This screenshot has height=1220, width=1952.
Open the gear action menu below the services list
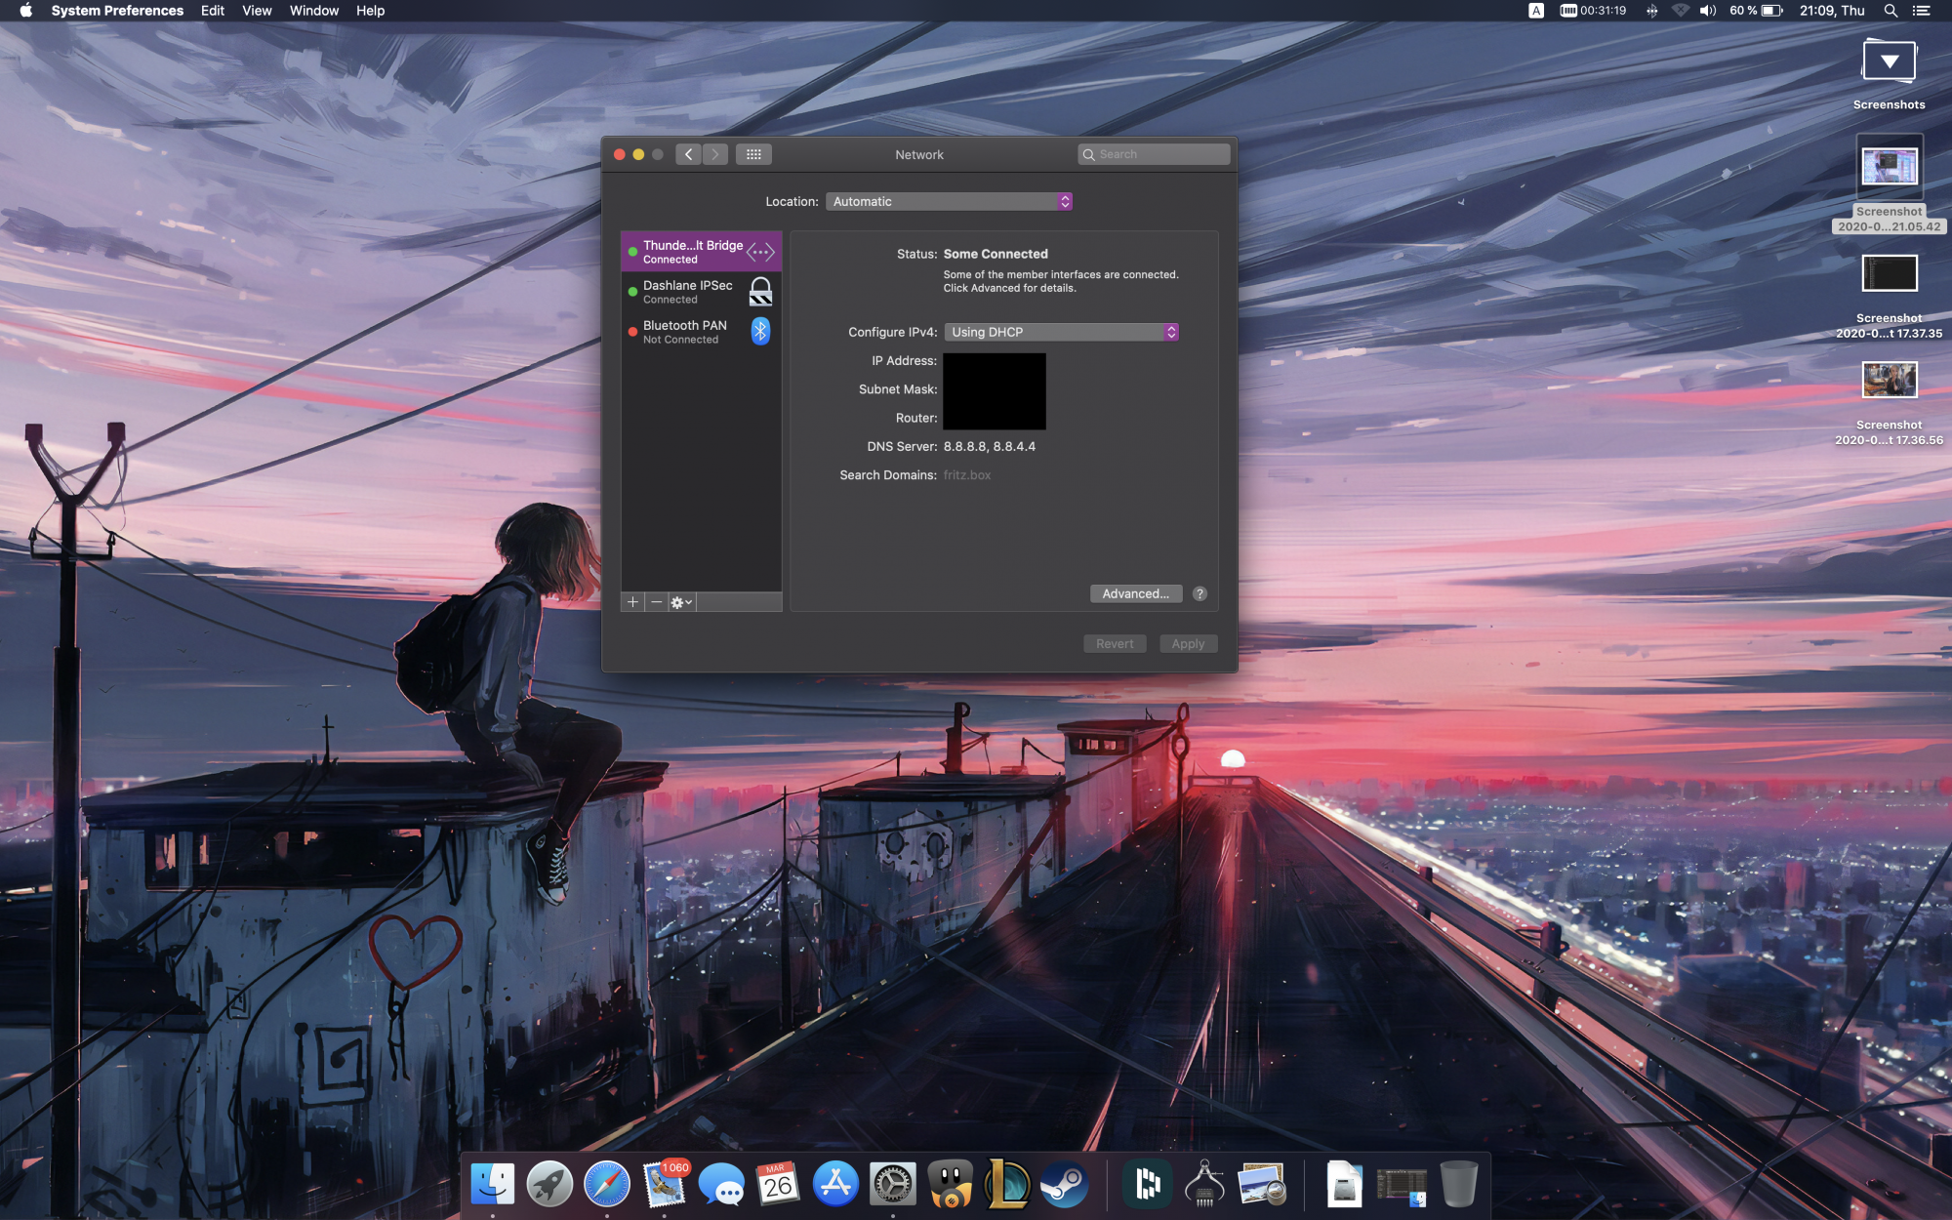click(x=681, y=602)
